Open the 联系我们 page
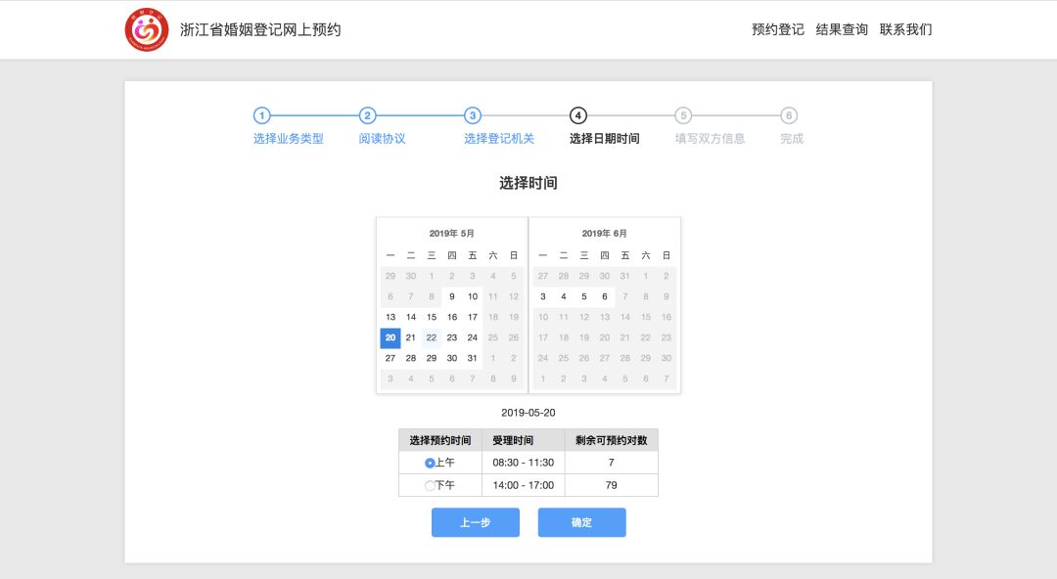Viewport: 1057px width, 579px height. click(906, 29)
